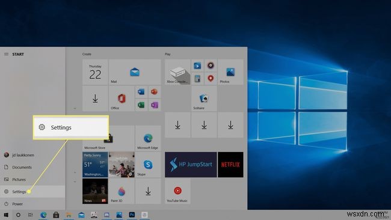Launch the HP JumpStart tile
Screen dimensions: 391x220
pos(191,165)
